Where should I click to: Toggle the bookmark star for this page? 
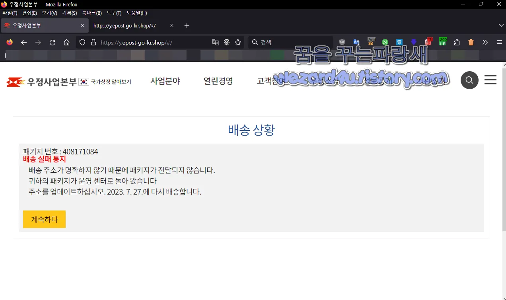[x=237, y=42]
